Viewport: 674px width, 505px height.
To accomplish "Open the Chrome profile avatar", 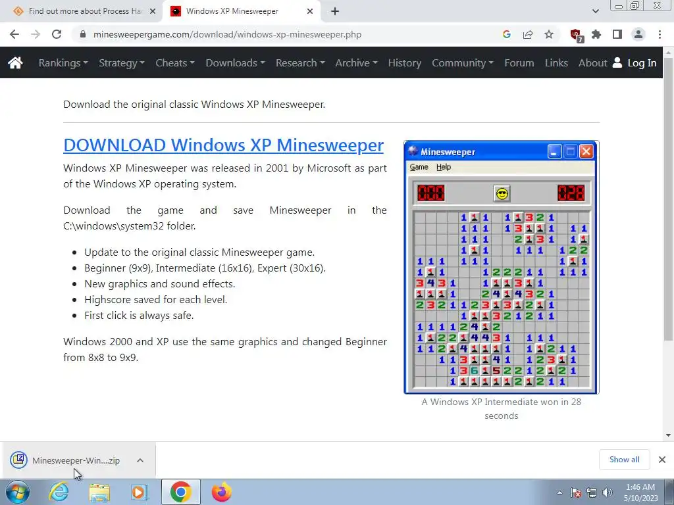I will pos(638,34).
